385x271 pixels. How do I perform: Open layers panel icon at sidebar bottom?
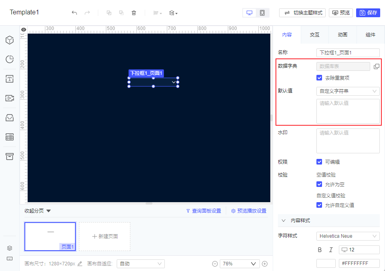pos(10,248)
